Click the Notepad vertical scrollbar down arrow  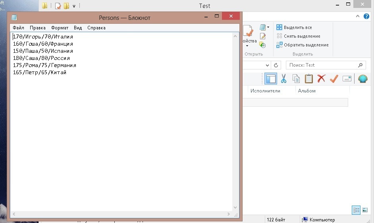(235, 207)
